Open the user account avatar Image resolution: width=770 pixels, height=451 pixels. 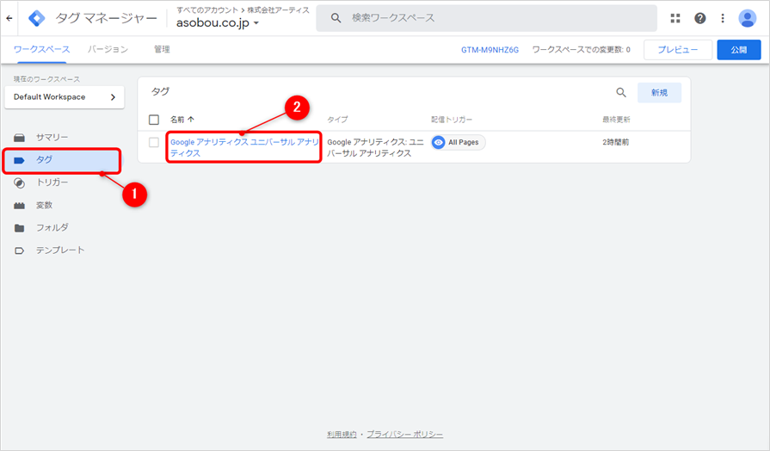(747, 18)
